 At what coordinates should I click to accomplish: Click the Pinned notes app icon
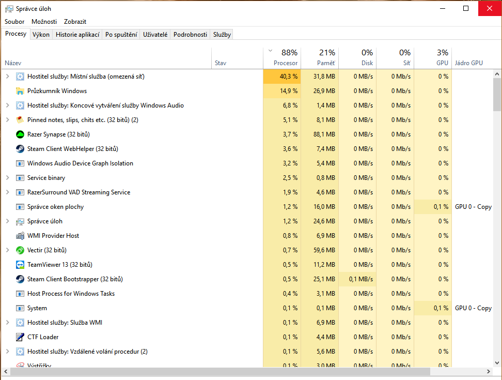click(20, 120)
